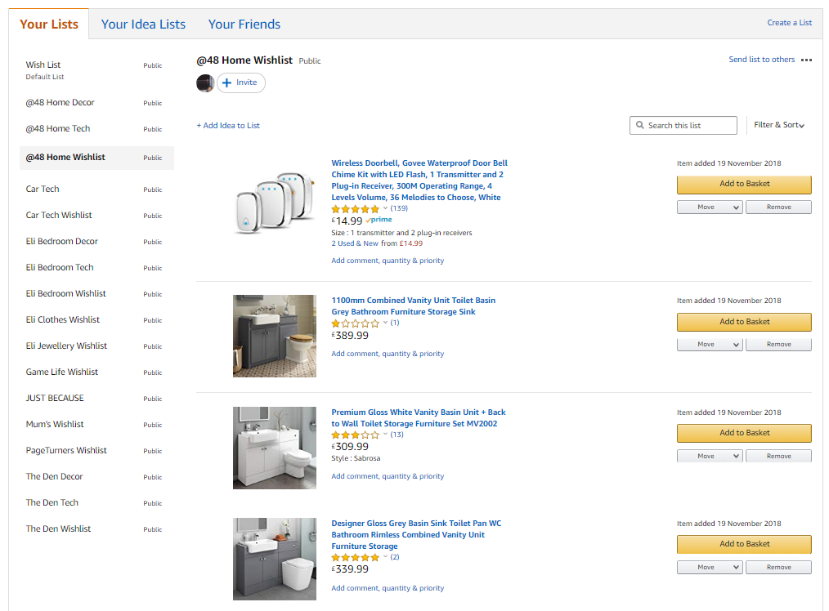Image resolution: width=829 pixels, height=611 pixels.
Task: Click the list owner profile avatar
Action: coord(205,83)
